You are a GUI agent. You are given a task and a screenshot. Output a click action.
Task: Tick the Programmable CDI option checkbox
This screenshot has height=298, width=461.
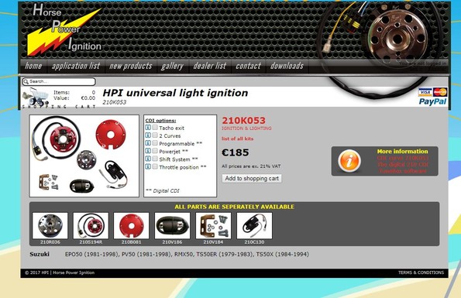tap(155, 143)
